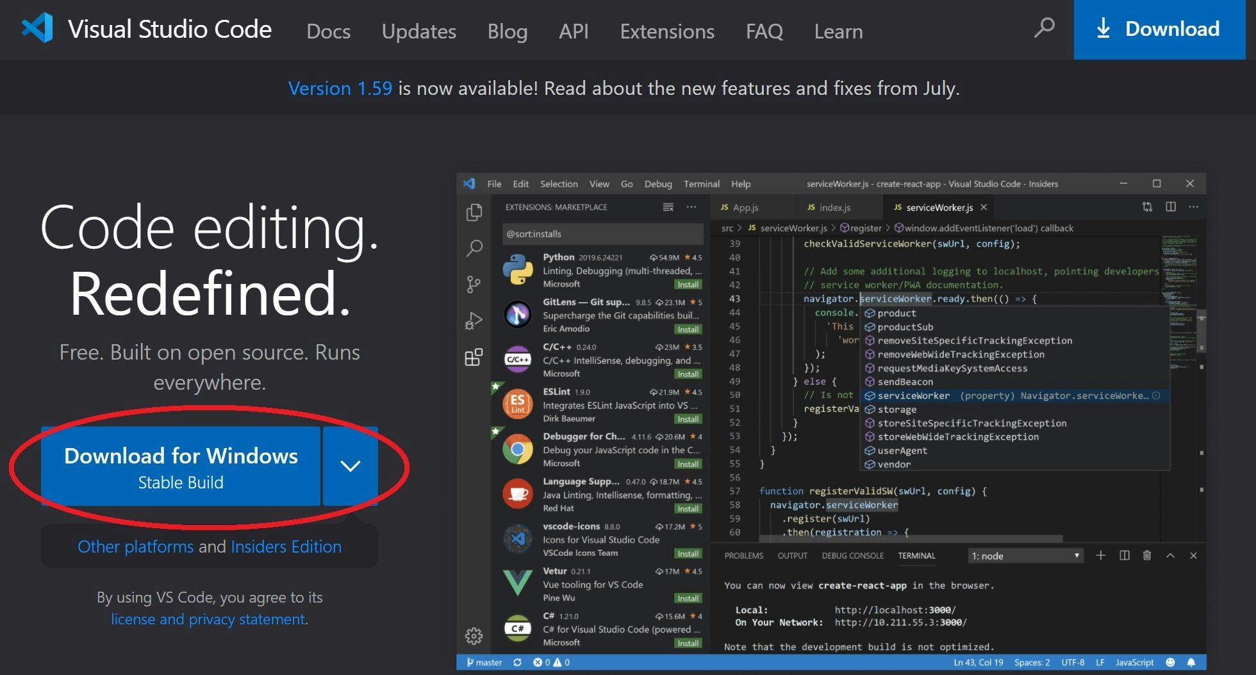Click Download for Windows Stable Build
1256x675 pixels.
[181, 466]
